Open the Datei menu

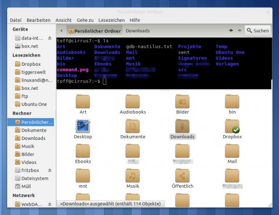pyautogui.click(x=16, y=20)
